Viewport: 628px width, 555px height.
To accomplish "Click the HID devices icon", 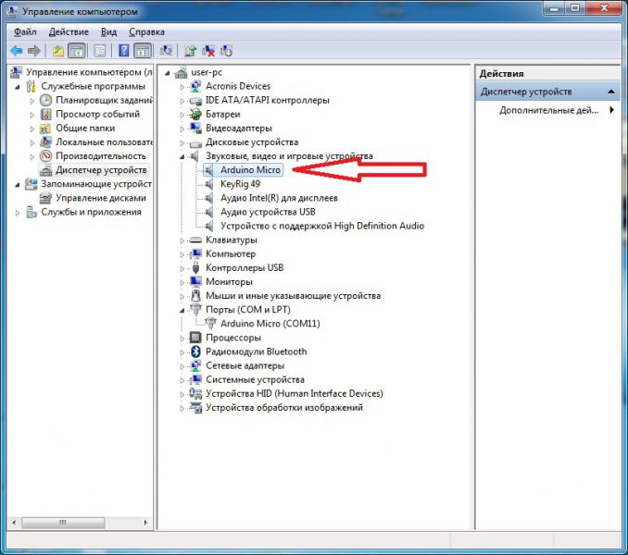I will 195,393.
